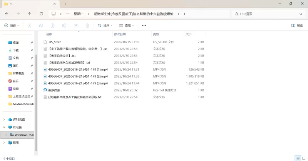
Task: Collapse the 此电脑 tree node
Action: 4,127
